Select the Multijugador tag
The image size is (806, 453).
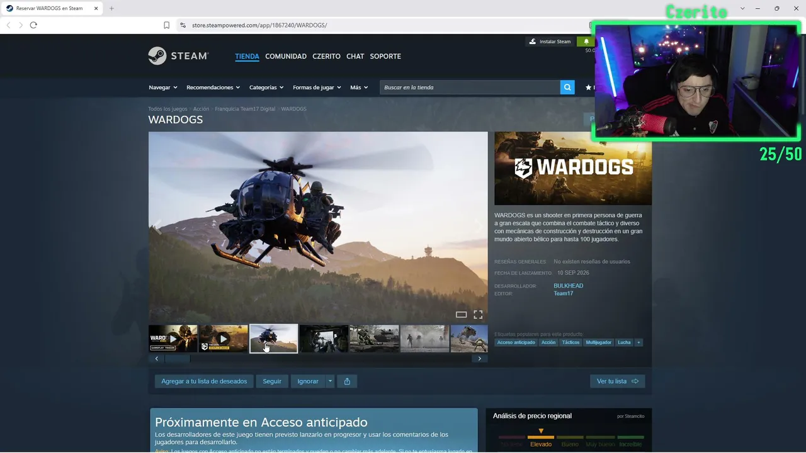coord(598,342)
